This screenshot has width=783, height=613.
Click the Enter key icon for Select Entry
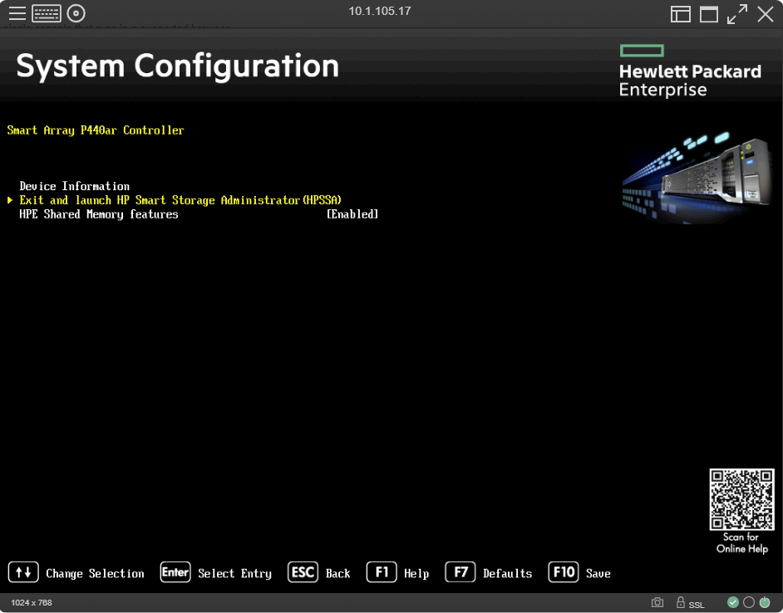pos(175,572)
